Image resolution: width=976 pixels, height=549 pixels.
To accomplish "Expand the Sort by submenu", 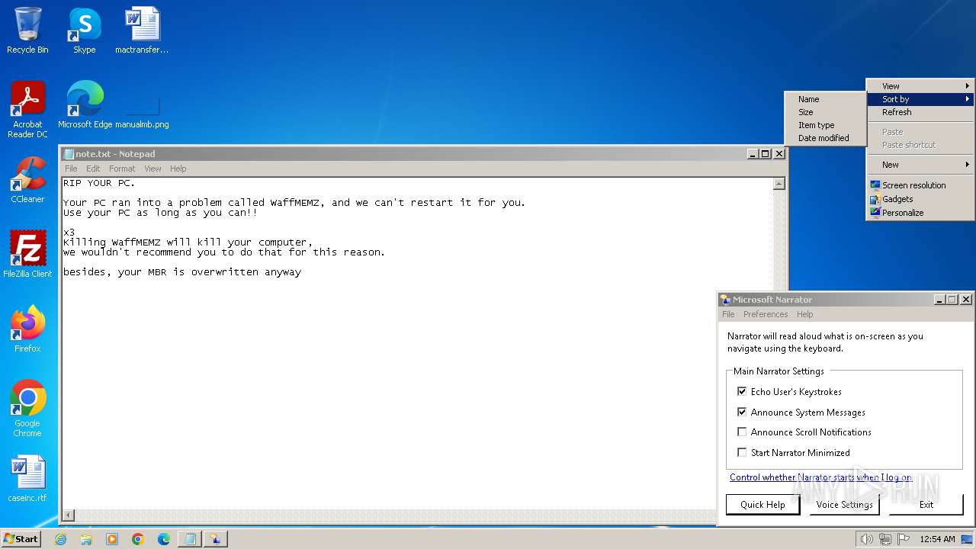I will (920, 99).
